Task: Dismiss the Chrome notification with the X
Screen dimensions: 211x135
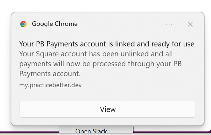Action: [190, 24]
